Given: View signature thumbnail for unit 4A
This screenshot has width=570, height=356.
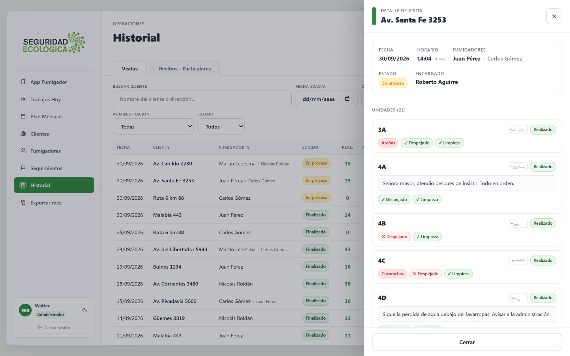Looking at the screenshot, I should tap(518, 167).
